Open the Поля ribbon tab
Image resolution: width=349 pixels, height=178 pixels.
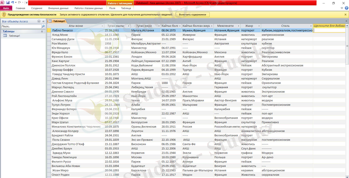112,8
